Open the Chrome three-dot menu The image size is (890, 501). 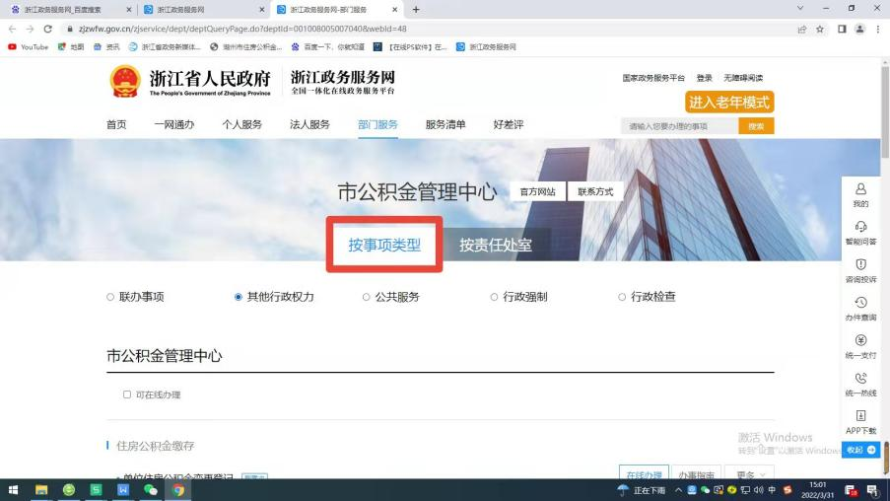click(877, 29)
